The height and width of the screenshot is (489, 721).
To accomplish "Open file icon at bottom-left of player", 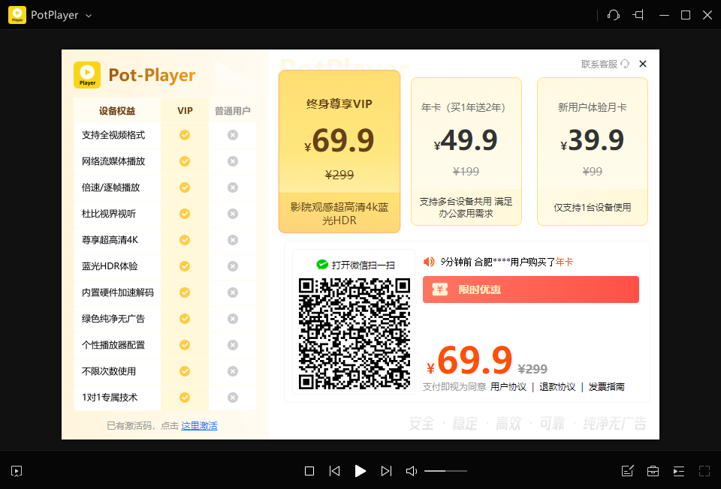I will (17, 471).
